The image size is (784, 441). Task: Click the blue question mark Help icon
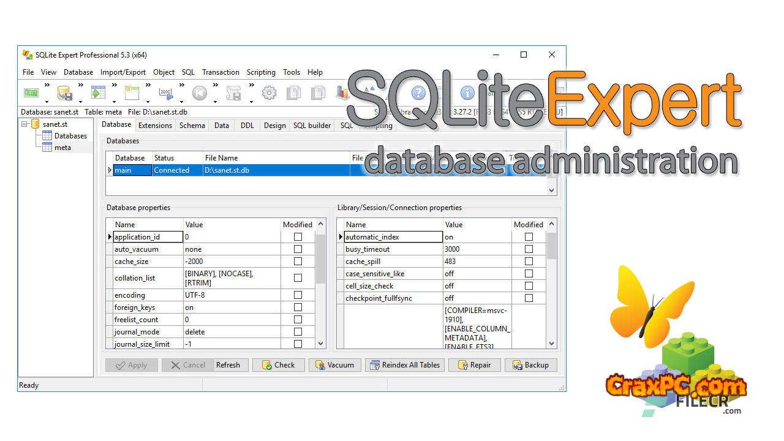(x=418, y=93)
